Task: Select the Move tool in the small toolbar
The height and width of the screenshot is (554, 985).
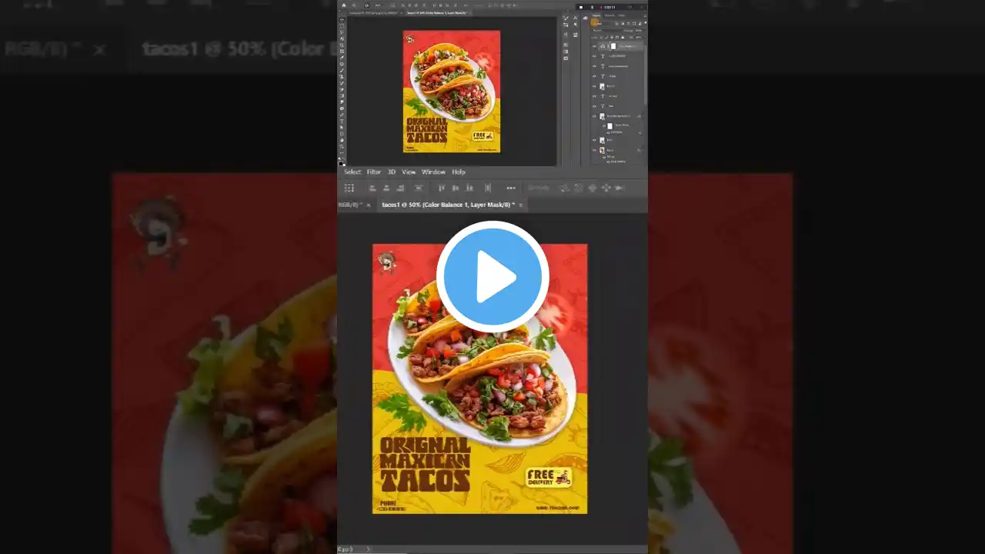Action: point(342,19)
